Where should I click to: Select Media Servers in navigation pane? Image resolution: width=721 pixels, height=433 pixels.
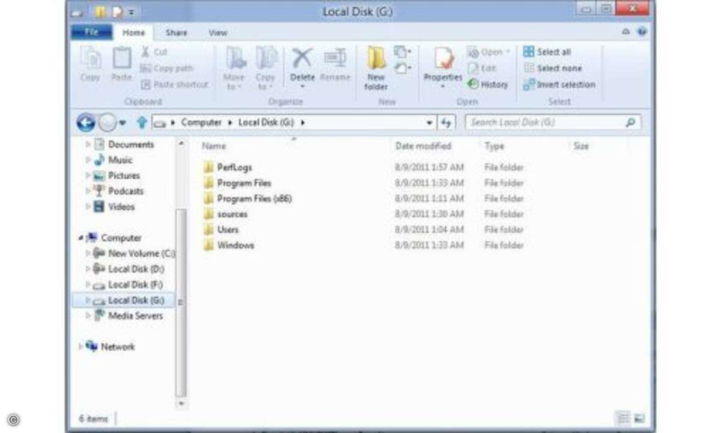[135, 316]
